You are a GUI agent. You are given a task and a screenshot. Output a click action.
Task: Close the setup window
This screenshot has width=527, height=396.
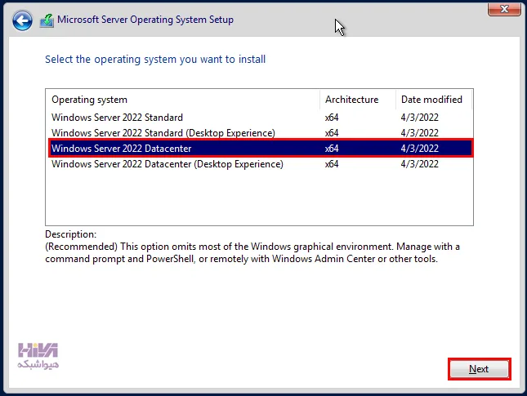(504, 9)
